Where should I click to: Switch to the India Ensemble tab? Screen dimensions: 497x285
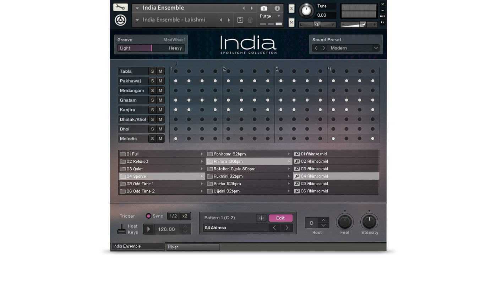click(138, 246)
